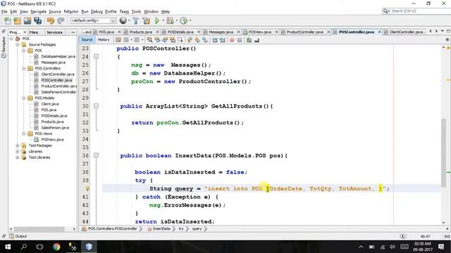Click the Open Project toolbar icon
This screenshot has width=451, height=253.
[x=27, y=20]
